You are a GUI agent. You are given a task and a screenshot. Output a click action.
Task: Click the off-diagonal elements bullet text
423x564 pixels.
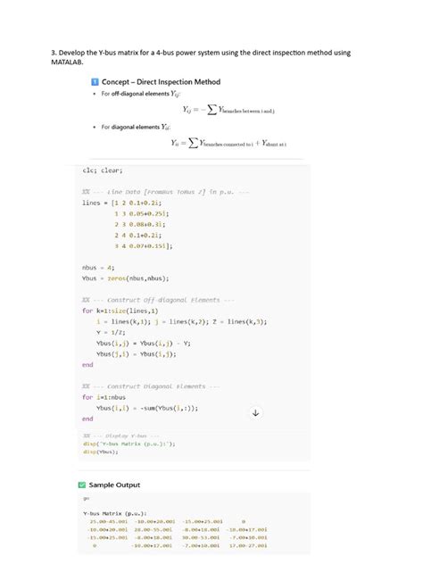pos(141,94)
